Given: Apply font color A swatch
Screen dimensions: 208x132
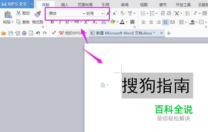Looking at the screenshot, I should click(122, 22).
